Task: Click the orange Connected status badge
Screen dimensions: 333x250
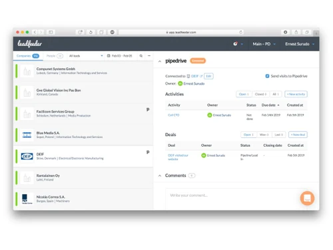Action: tap(198, 61)
